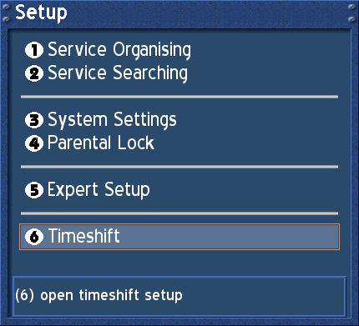This screenshot has height=326, width=359.
Task: Go to the Expert Setup entry
Action: (99, 190)
